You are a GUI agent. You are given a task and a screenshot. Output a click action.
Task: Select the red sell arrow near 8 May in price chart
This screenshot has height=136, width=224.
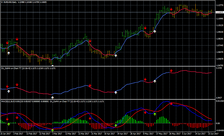145,28
